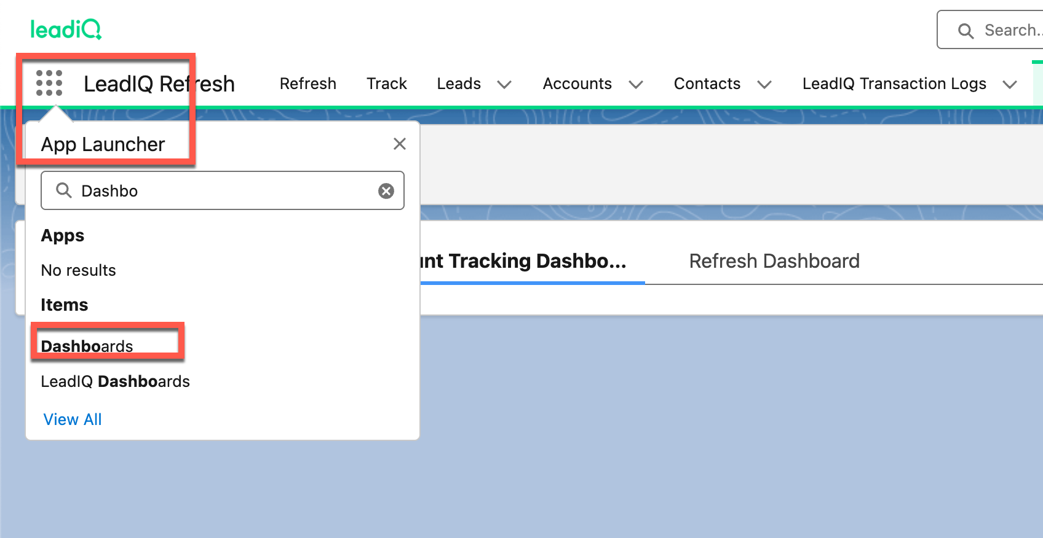1043x538 pixels.
Task: Select the Account Tracking Dashboard tab
Action: (x=529, y=261)
